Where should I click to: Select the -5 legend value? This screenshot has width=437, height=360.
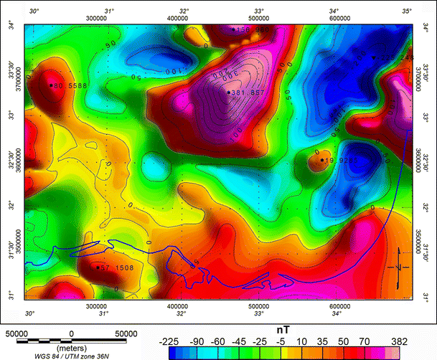pyautogui.click(x=281, y=341)
